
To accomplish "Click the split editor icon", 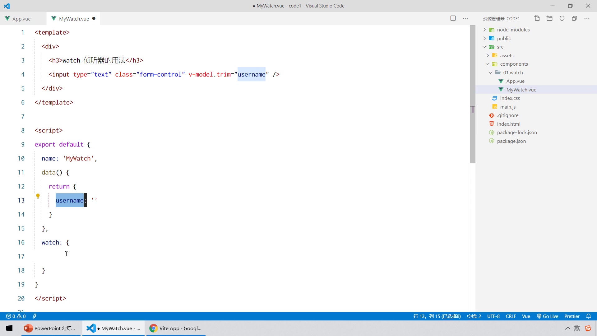I will [453, 18].
